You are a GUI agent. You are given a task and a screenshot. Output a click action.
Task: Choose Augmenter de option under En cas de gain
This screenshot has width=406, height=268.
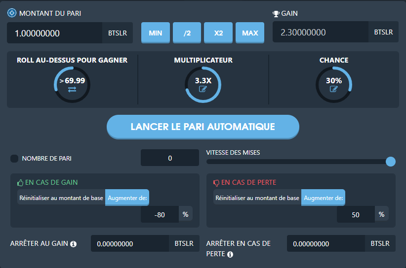[x=127, y=198]
